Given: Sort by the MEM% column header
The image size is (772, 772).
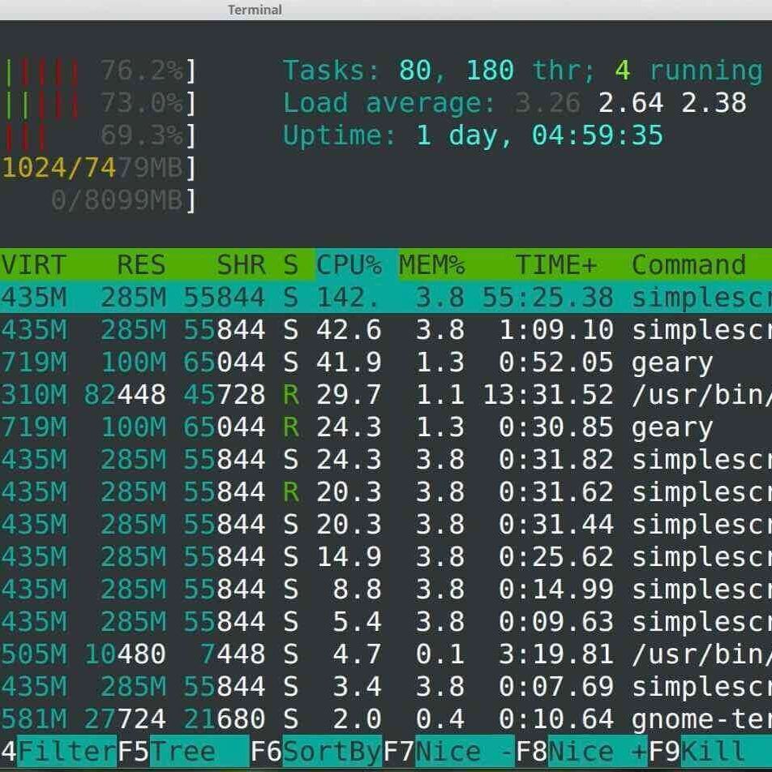Looking at the screenshot, I should point(431,265).
